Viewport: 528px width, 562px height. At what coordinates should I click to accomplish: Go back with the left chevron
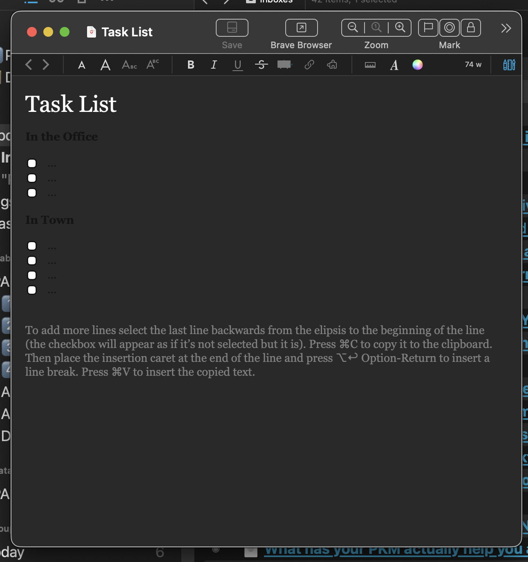pos(29,65)
